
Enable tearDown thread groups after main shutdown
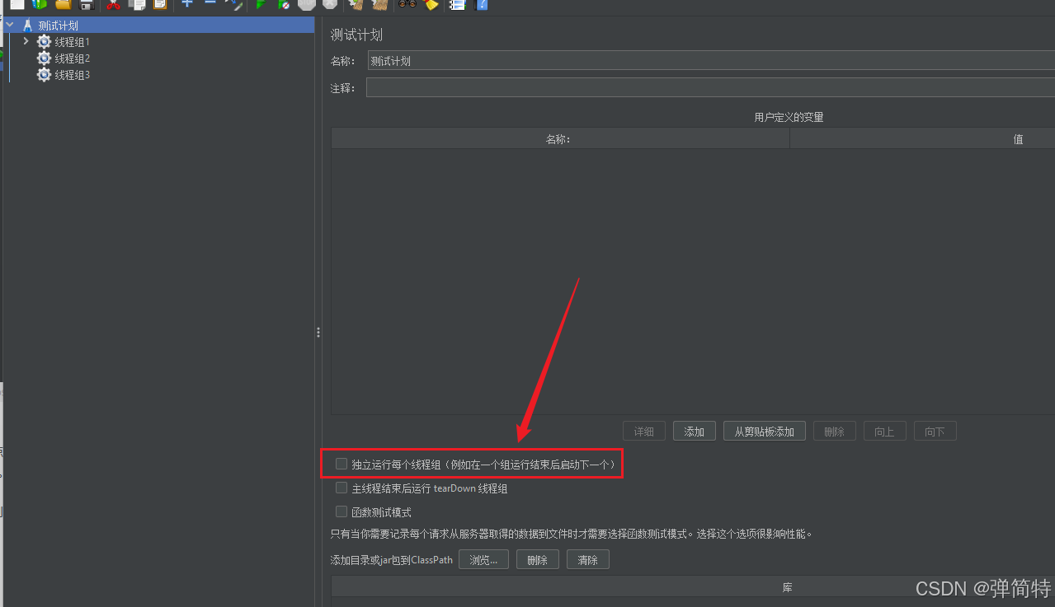[x=341, y=488]
